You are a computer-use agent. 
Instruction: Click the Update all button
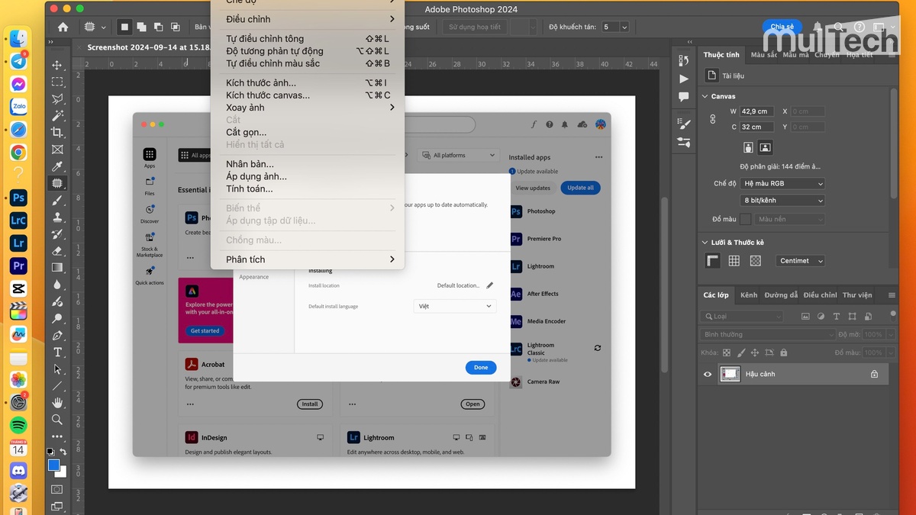pyautogui.click(x=580, y=188)
